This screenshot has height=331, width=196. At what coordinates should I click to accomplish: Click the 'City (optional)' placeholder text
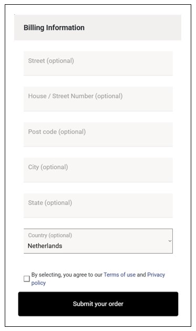point(48,167)
